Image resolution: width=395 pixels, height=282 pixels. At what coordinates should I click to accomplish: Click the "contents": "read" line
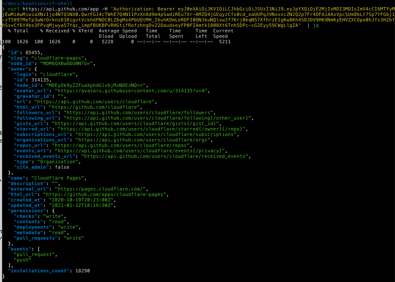pyautogui.click(x=41, y=222)
